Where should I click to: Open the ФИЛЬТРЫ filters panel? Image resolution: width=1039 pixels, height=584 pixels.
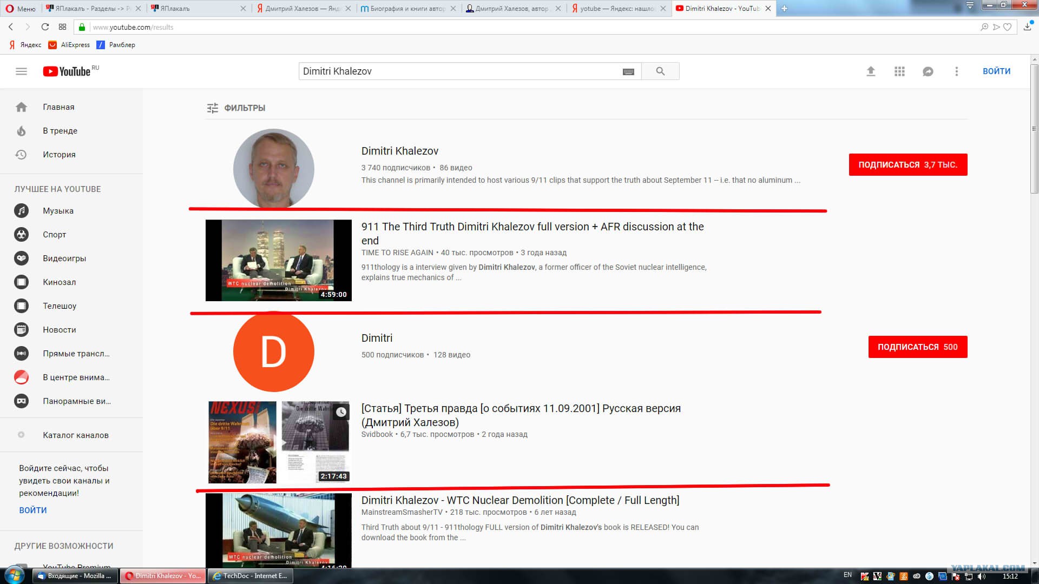click(x=236, y=108)
